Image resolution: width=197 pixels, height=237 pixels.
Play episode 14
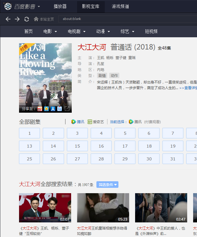tap(53, 146)
